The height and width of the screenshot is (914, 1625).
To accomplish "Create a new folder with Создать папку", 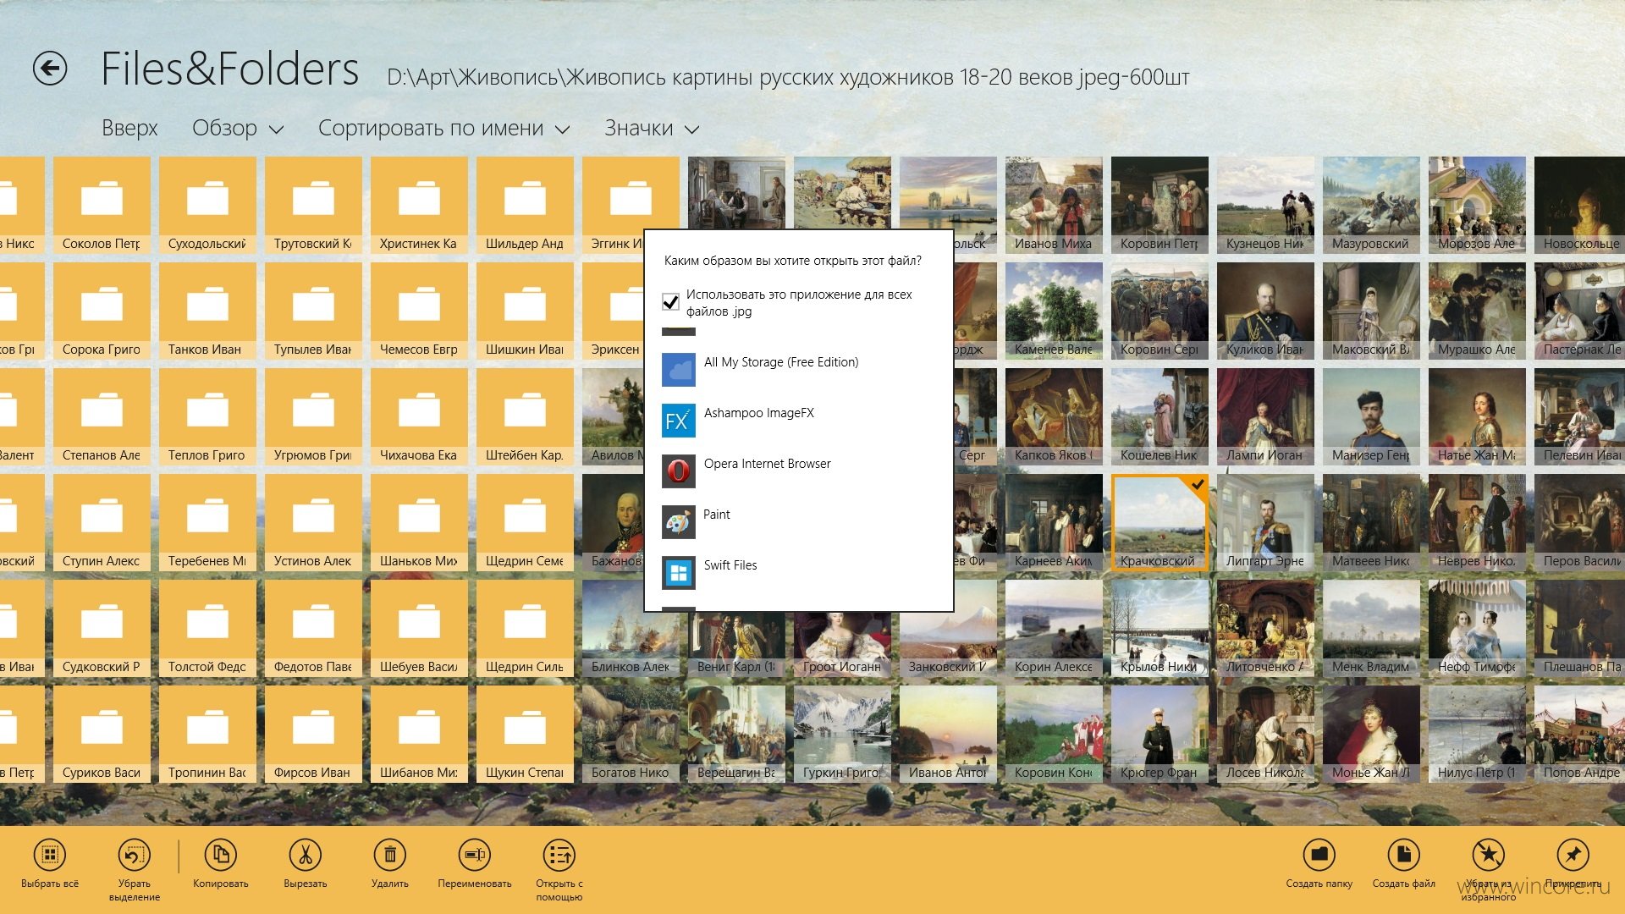I will pos(1319,855).
